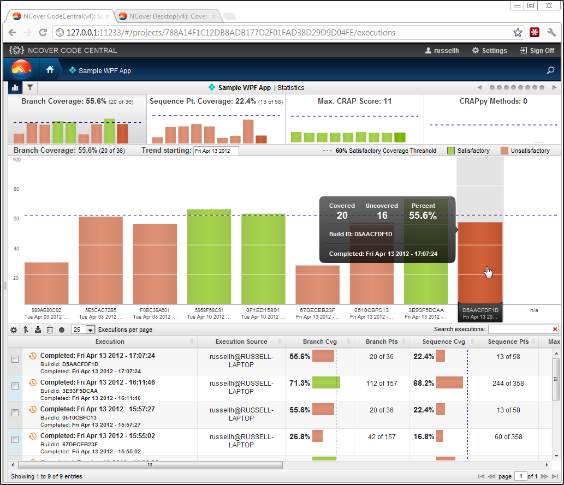This screenshot has width=564, height=485.
Task: Sort by the Execution Source column
Action: [x=241, y=342]
